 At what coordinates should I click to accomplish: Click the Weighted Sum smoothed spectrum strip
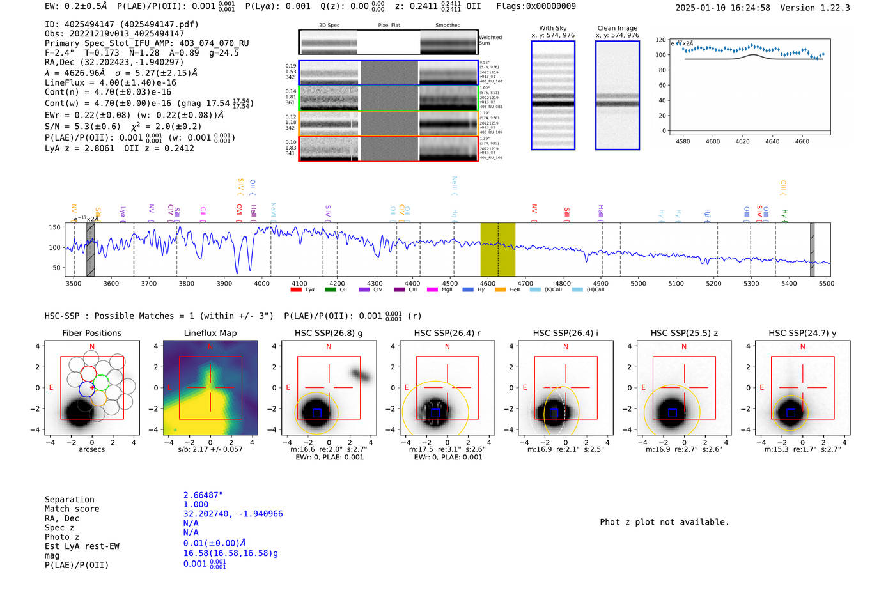pos(448,42)
